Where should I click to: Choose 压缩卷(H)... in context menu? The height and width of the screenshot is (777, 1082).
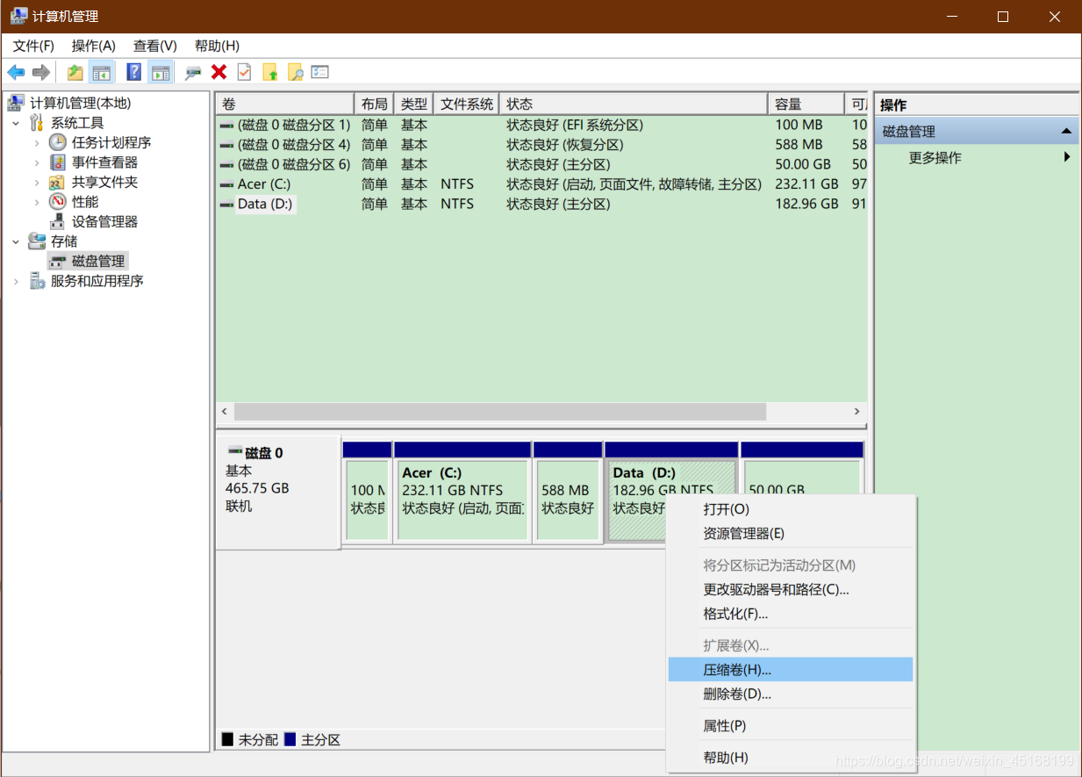pyautogui.click(x=790, y=670)
